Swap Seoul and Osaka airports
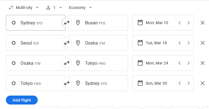Screen dimensions: 209x109 pos(67,43)
